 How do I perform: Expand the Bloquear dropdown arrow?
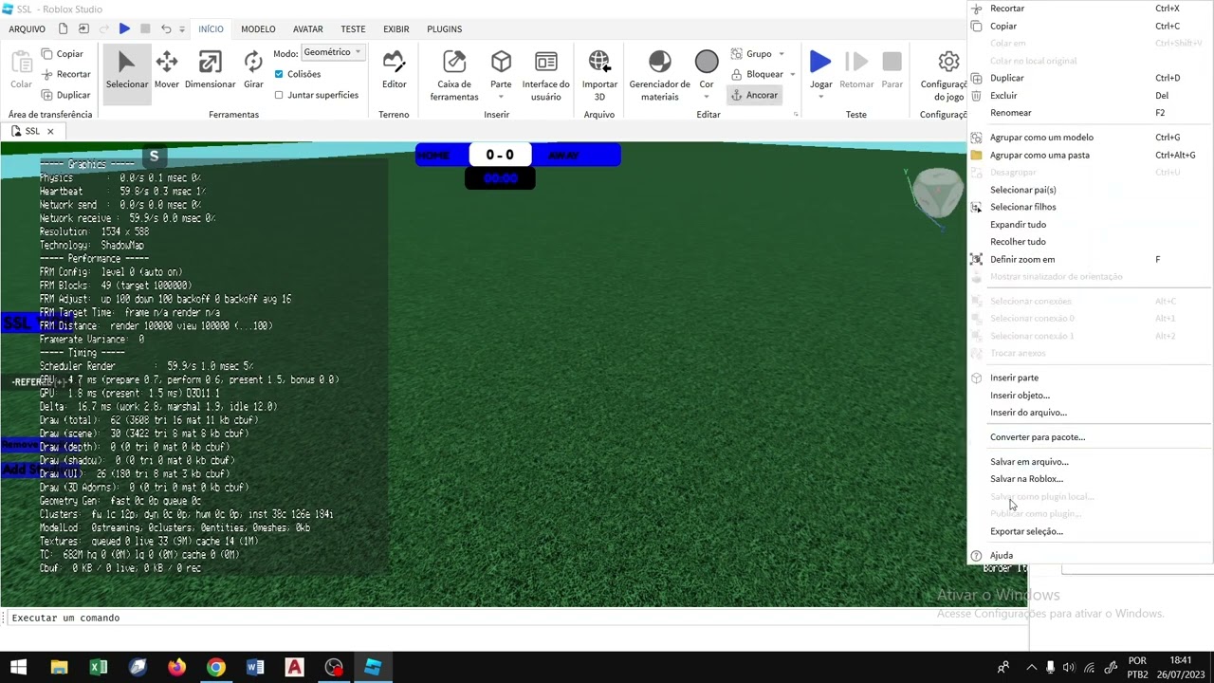pyautogui.click(x=792, y=75)
